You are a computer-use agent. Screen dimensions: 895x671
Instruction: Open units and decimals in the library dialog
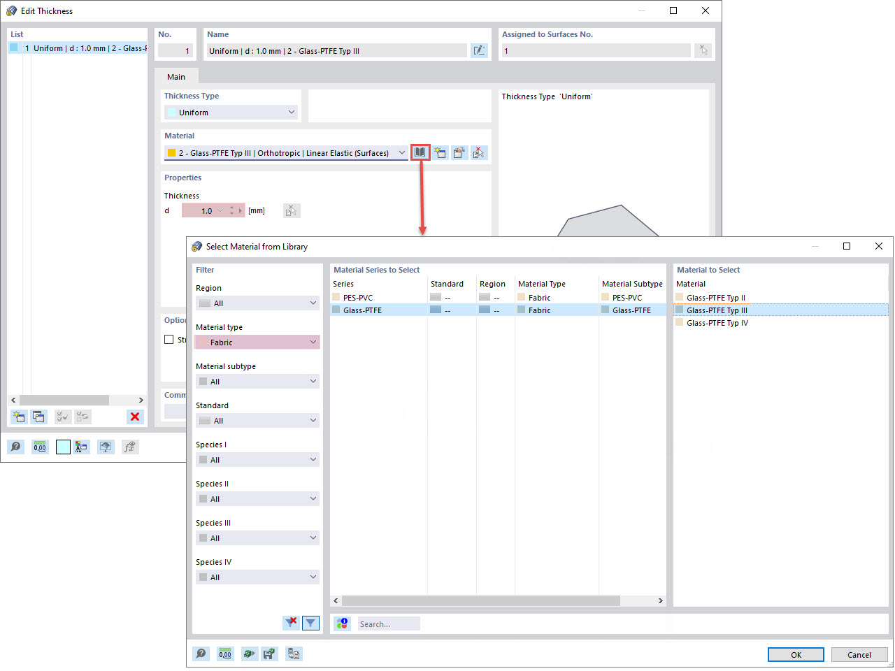coord(225,654)
